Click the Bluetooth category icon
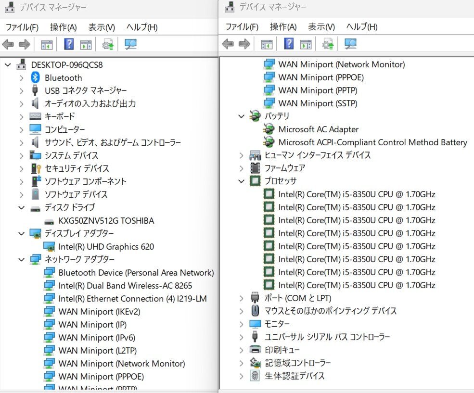474x393 pixels. [35, 77]
